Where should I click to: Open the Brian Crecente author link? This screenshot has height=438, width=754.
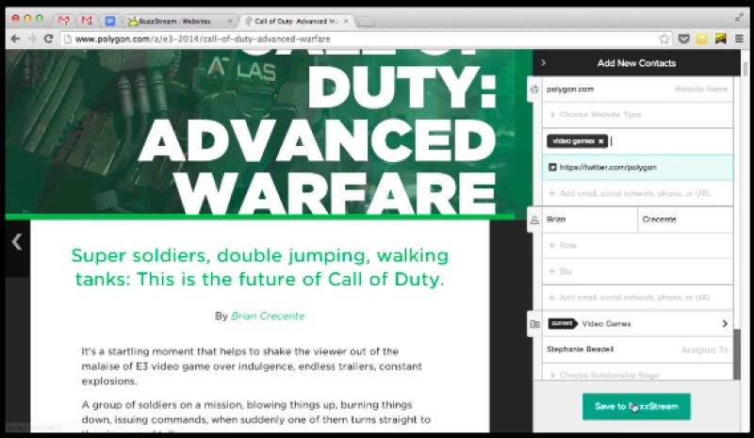click(x=268, y=316)
